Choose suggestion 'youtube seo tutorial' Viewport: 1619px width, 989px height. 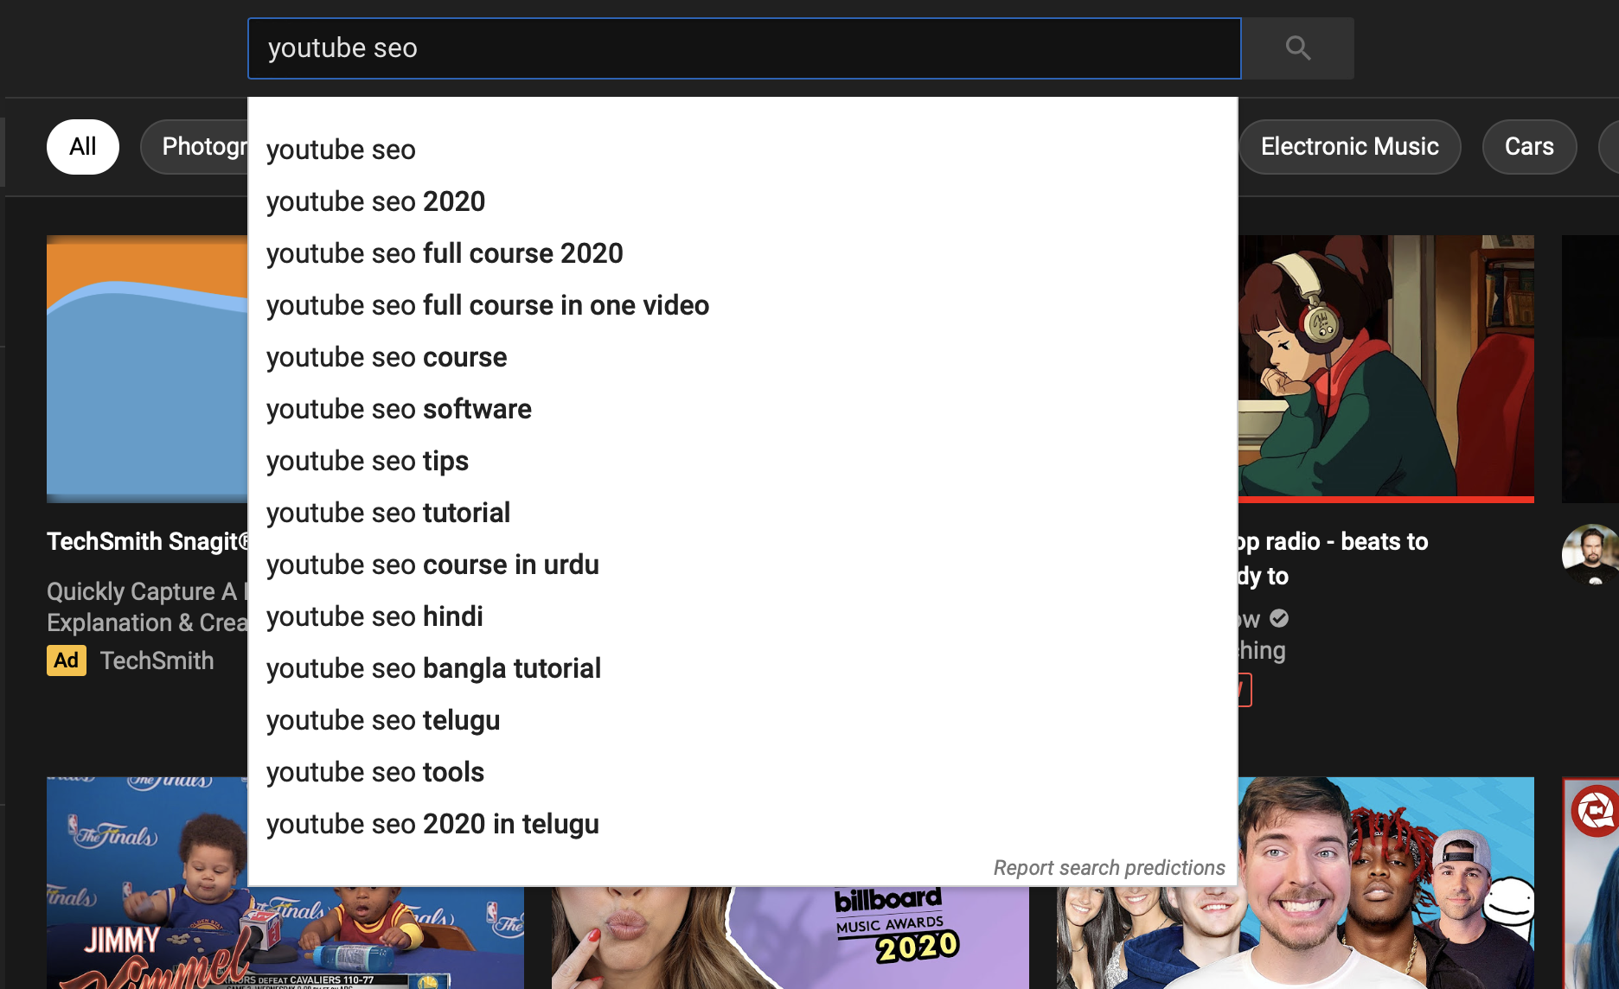(743, 513)
